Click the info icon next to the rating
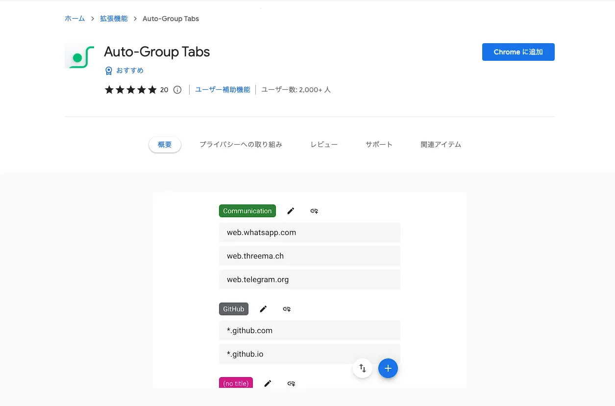Image resolution: width=615 pixels, height=406 pixels. tap(177, 90)
